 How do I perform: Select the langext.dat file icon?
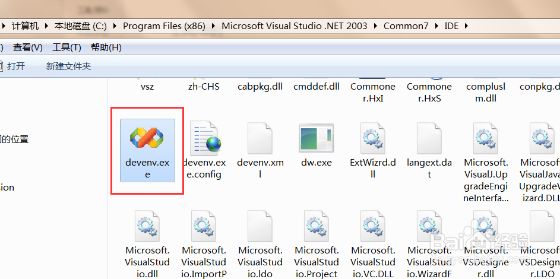[x=429, y=138]
